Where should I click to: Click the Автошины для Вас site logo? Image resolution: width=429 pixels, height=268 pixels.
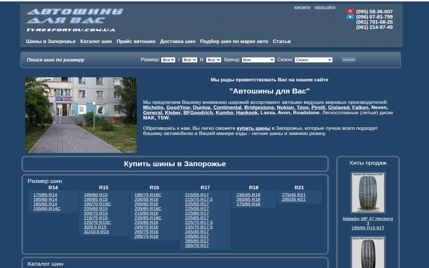point(75,20)
